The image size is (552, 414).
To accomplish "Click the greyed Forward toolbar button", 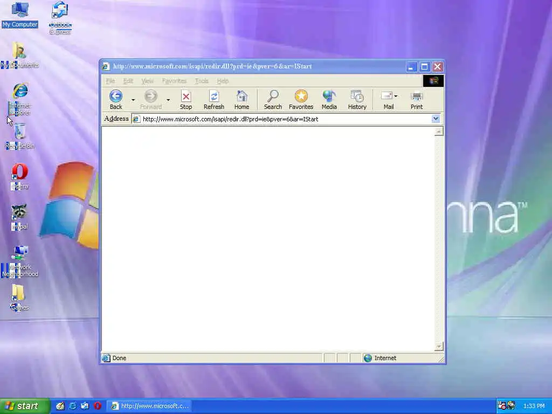I will tap(151, 100).
